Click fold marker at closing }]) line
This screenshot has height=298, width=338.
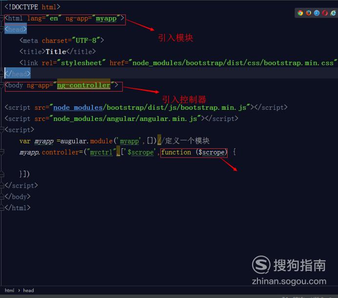tap(2, 174)
